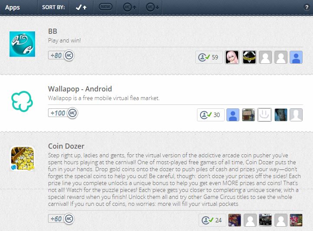Select the Apps tab
Screen dimensions: 313x231
(13, 7)
